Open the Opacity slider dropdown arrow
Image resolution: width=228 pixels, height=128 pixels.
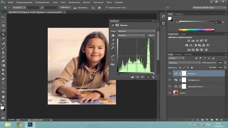tap(225, 63)
